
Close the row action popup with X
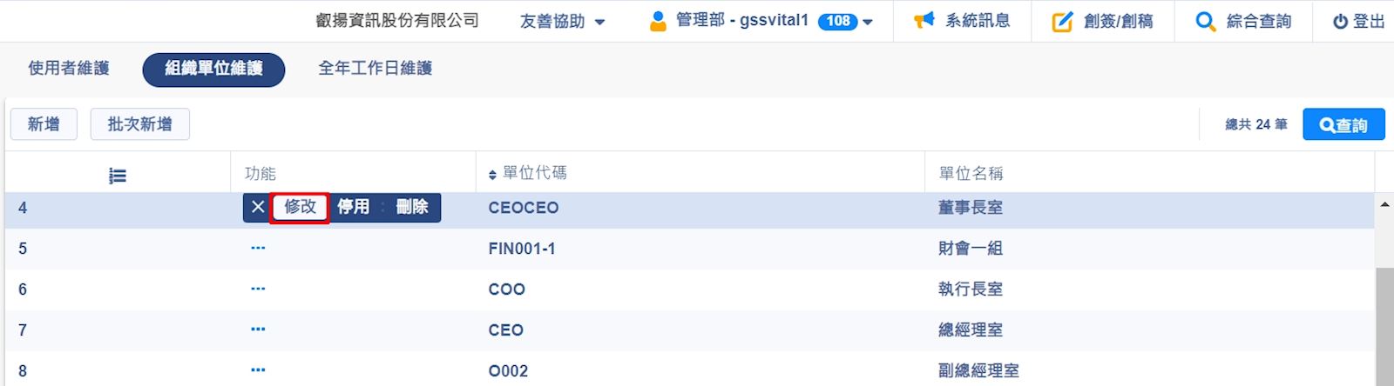click(257, 207)
